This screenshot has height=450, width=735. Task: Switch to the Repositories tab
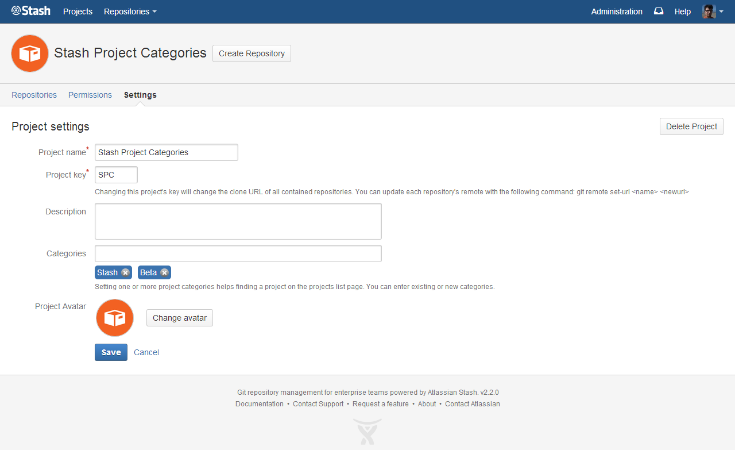click(x=34, y=95)
